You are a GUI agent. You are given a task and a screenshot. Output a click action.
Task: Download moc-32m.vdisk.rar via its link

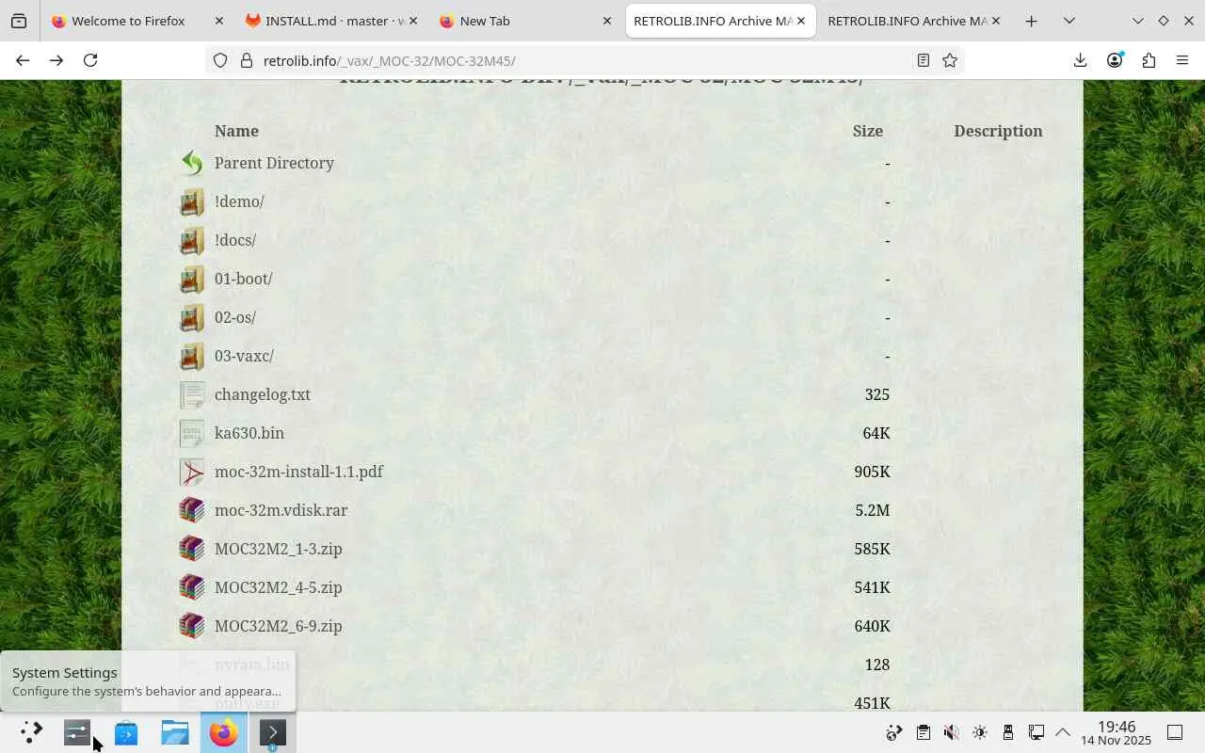point(281,510)
